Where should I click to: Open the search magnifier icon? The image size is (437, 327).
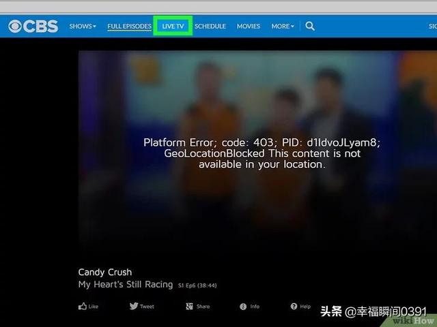click(310, 26)
